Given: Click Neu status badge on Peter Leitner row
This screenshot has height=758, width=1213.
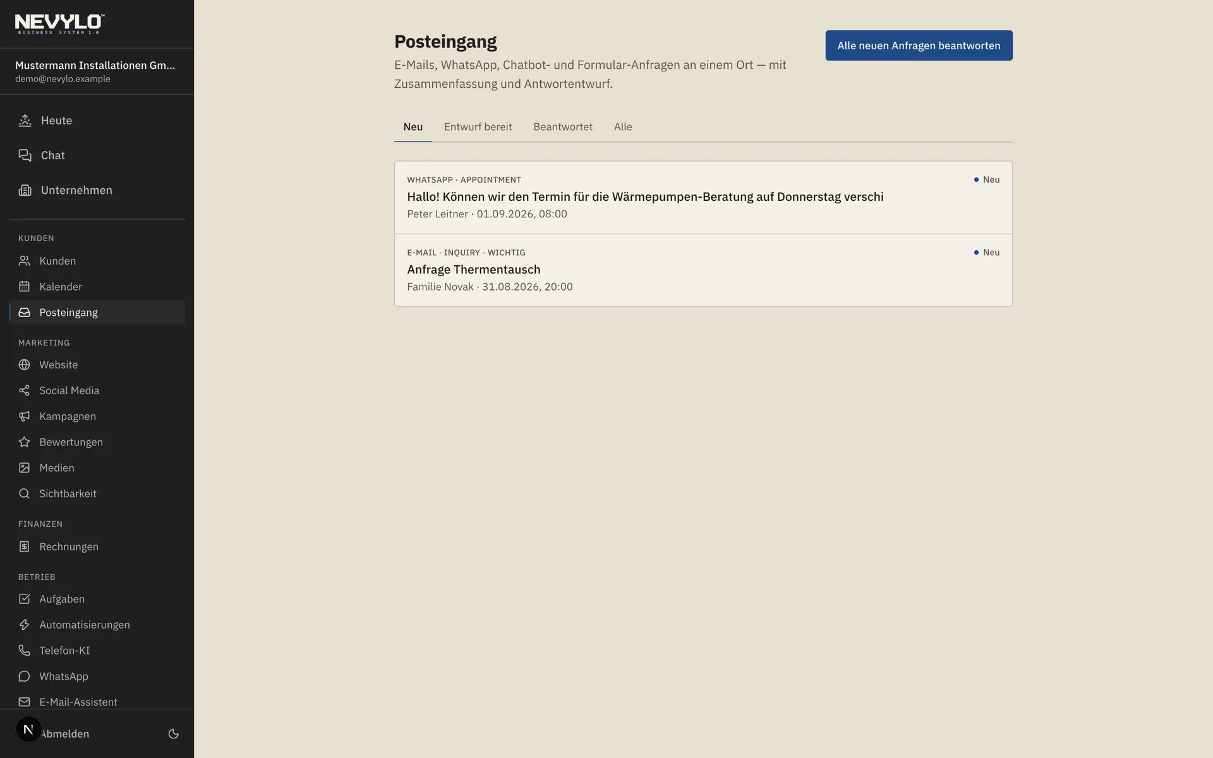Looking at the screenshot, I should point(986,180).
